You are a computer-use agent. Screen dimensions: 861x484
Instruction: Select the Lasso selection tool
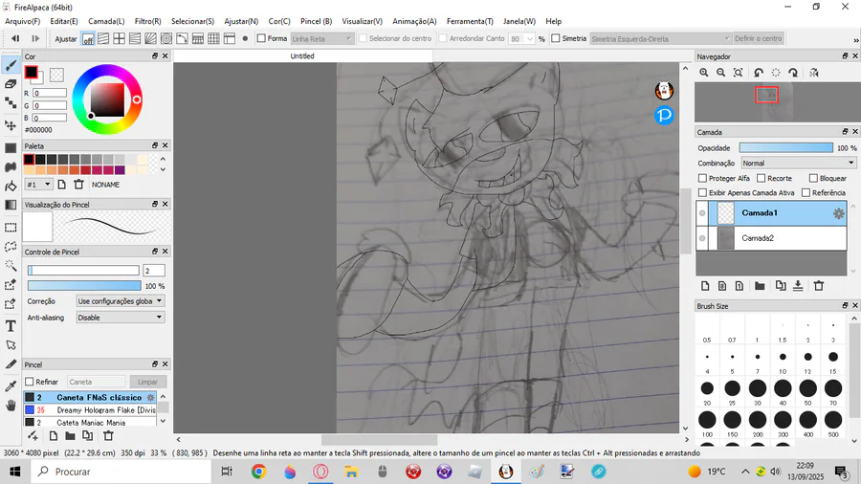11,247
